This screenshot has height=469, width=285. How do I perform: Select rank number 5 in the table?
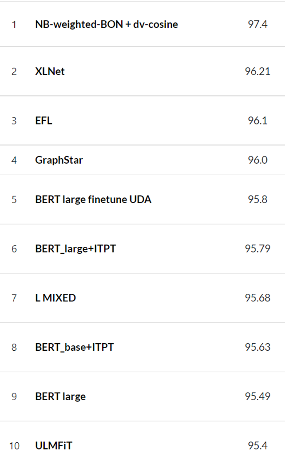click(x=14, y=200)
